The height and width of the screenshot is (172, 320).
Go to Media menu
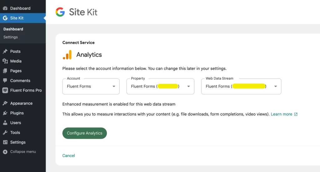23,61
